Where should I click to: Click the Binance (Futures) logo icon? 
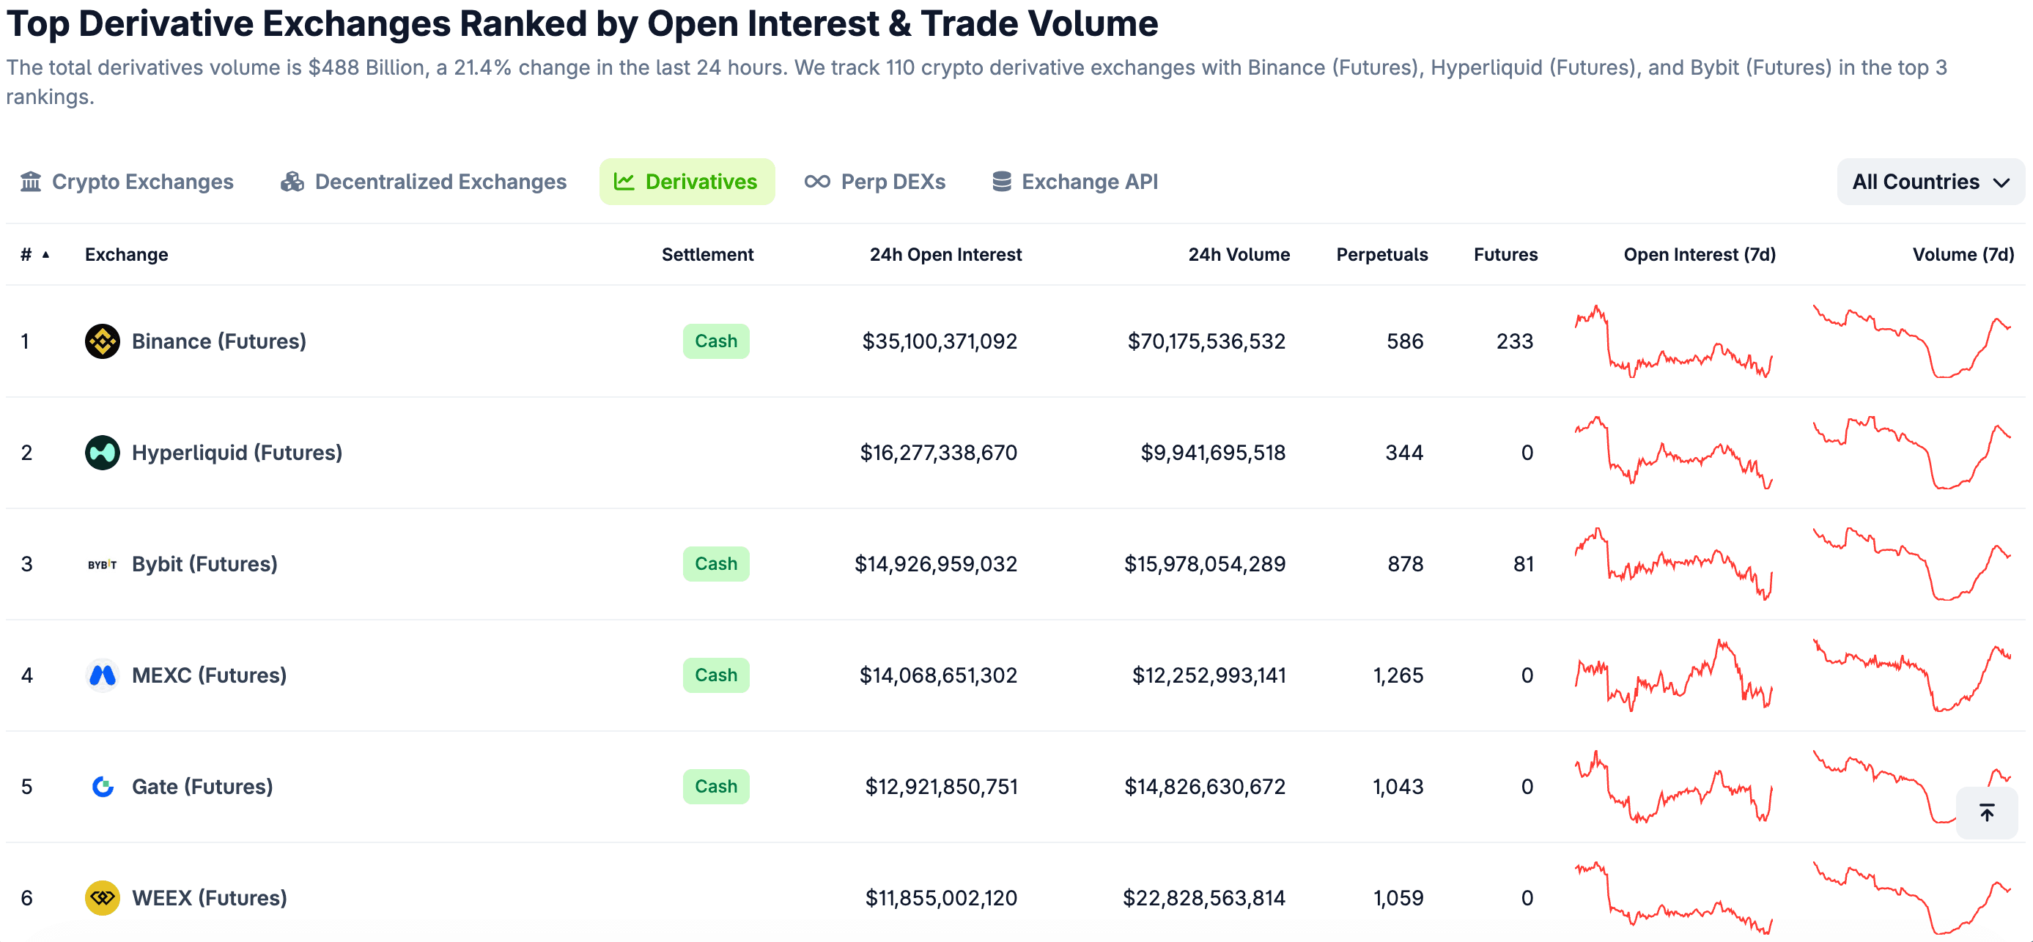[103, 341]
